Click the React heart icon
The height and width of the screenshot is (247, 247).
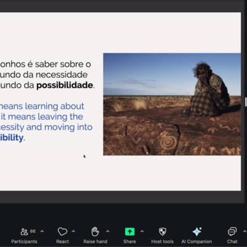[x=62, y=232]
